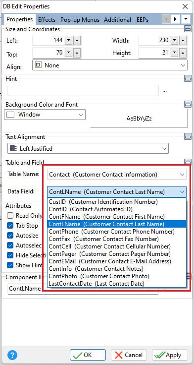Select ContCell in the field list

[117, 246]
